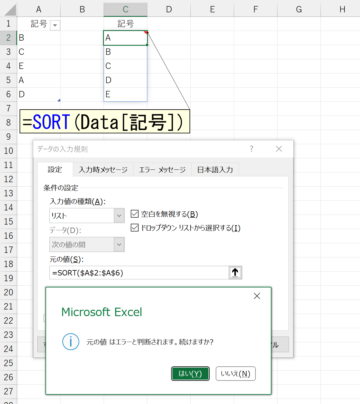
Task: Select row 1 header
Action: (x=8, y=24)
